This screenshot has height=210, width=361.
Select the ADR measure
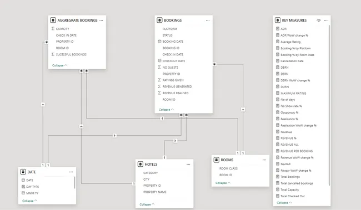(281, 29)
